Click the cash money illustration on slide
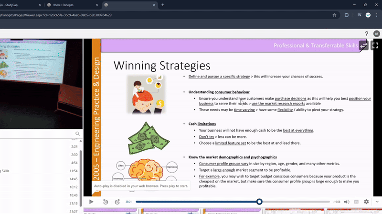Viewport: 382px width, 214px height. [149, 138]
